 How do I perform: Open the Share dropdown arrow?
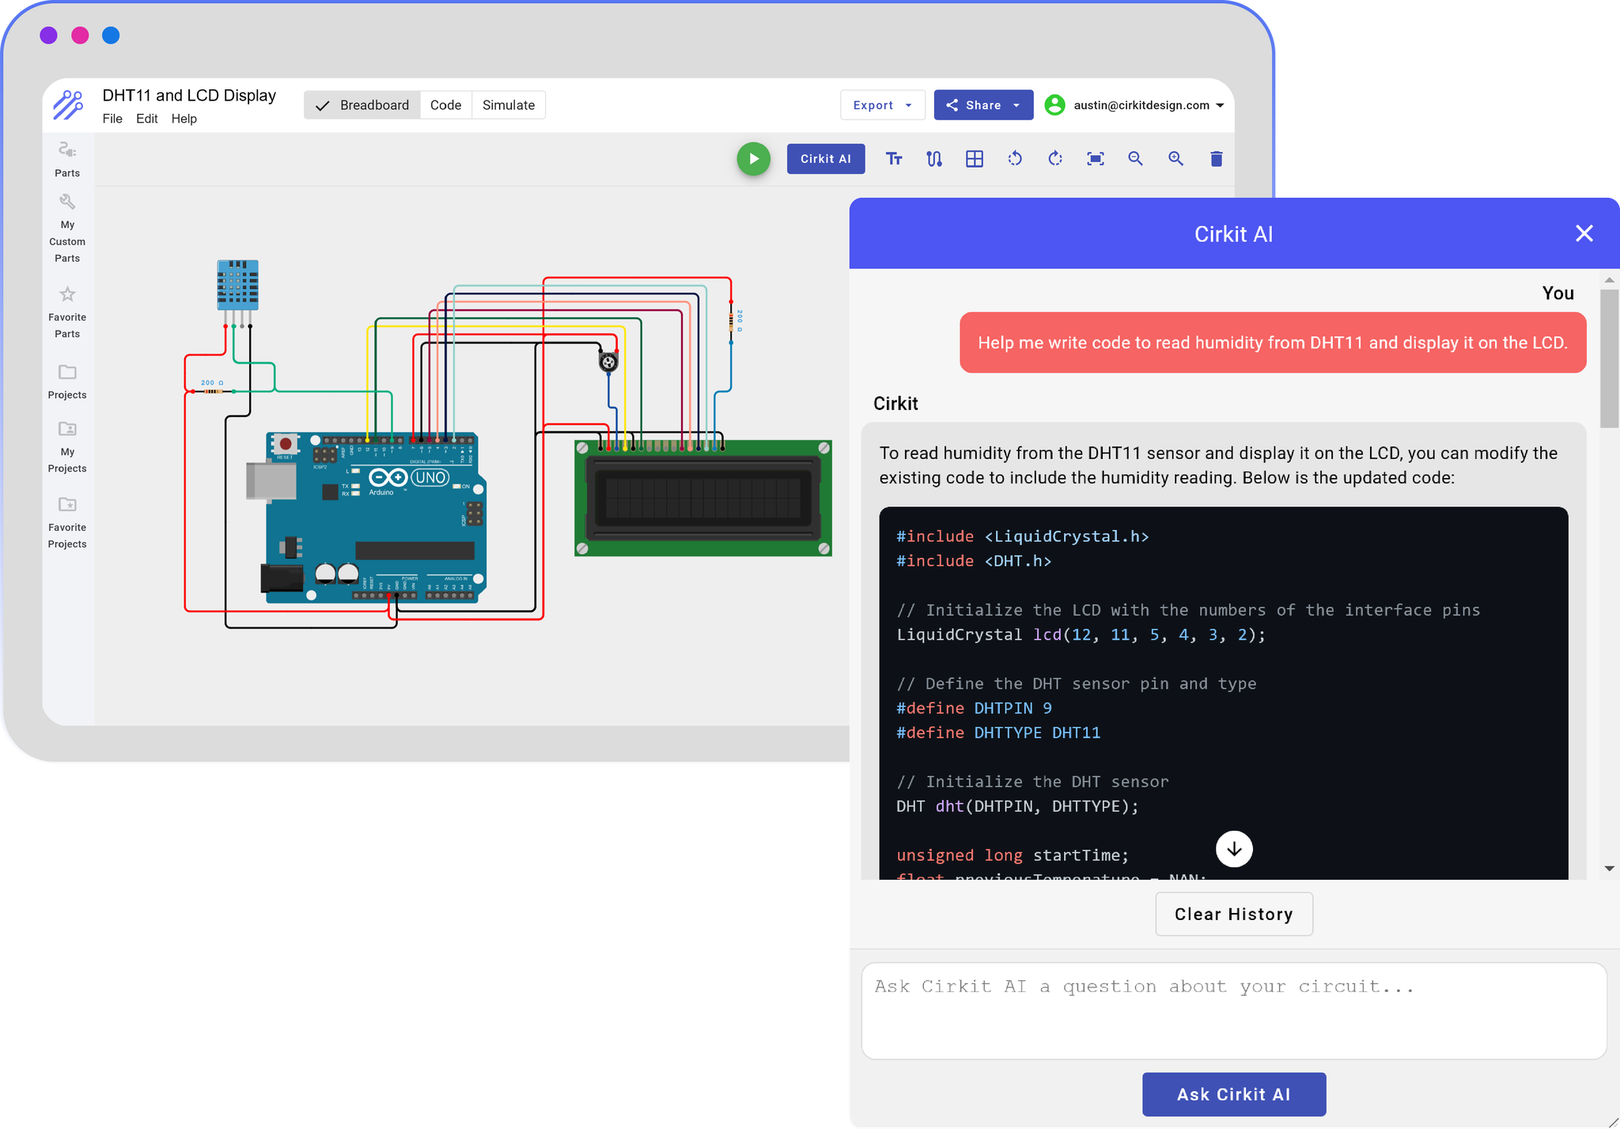(x=1016, y=105)
